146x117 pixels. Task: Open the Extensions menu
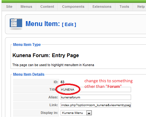pyautogui.click(x=102, y=7)
